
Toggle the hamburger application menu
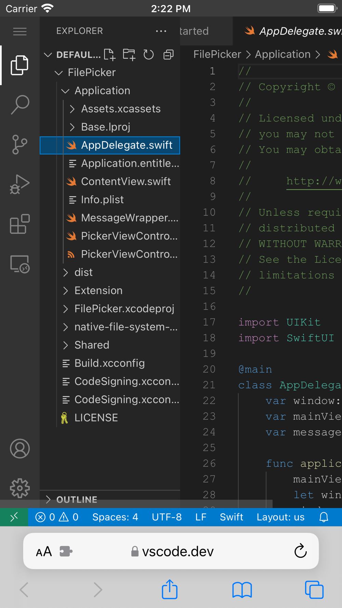click(20, 31)
